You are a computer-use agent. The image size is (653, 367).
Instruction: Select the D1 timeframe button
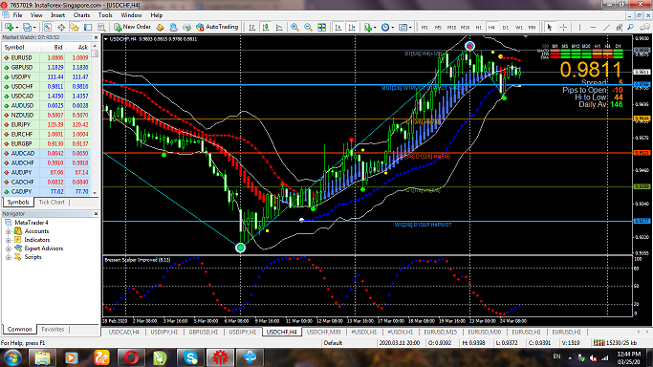[x=505, y=27]
